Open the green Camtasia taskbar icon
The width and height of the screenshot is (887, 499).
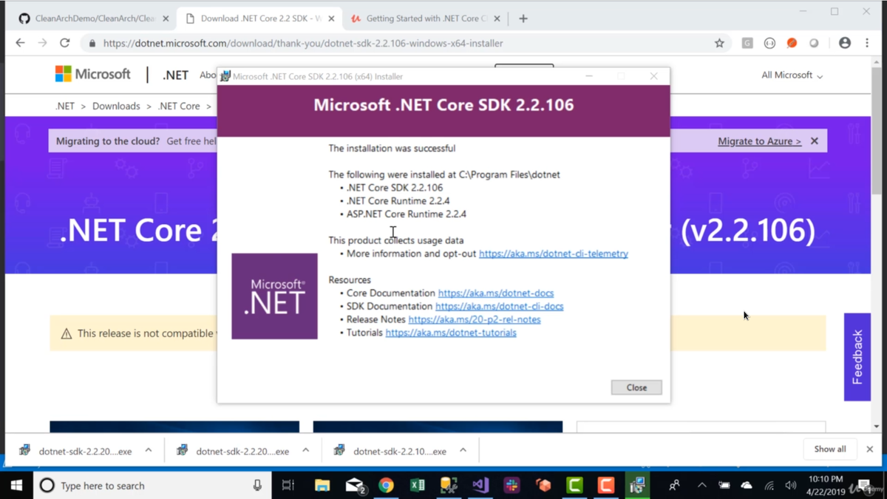point(574,486)
